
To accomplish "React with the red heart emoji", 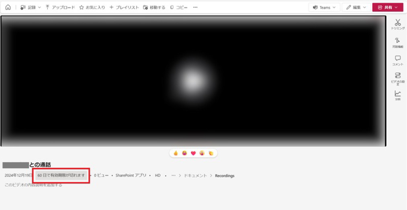I will pos(193,153).
